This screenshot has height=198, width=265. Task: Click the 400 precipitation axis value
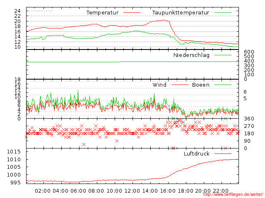tap(249, 61)
